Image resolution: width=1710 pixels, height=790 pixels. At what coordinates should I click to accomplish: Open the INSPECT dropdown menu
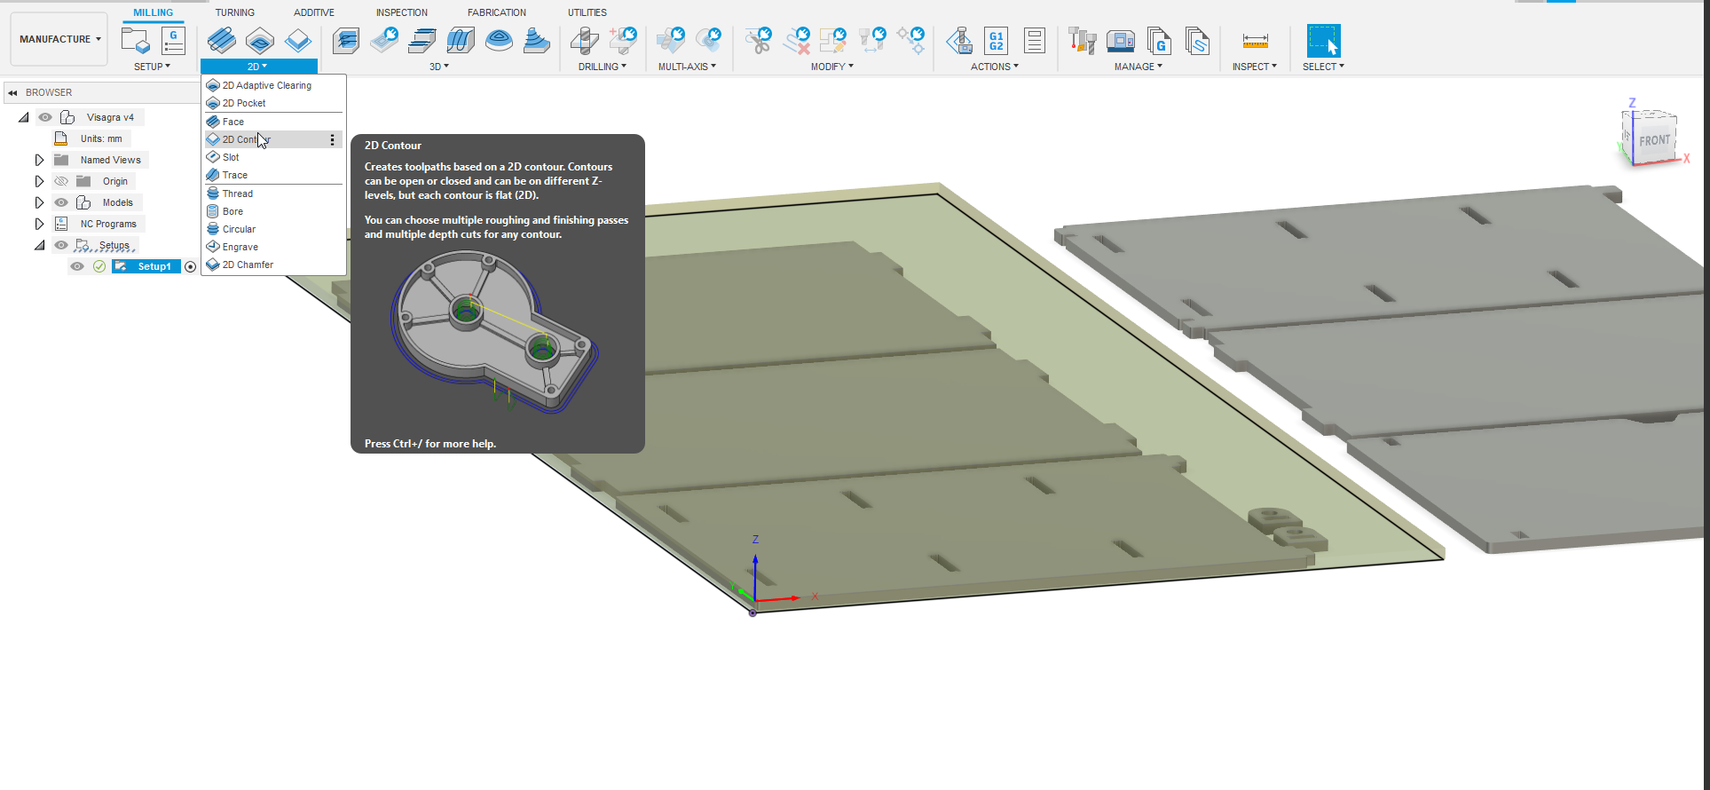tap(1255, 67)
